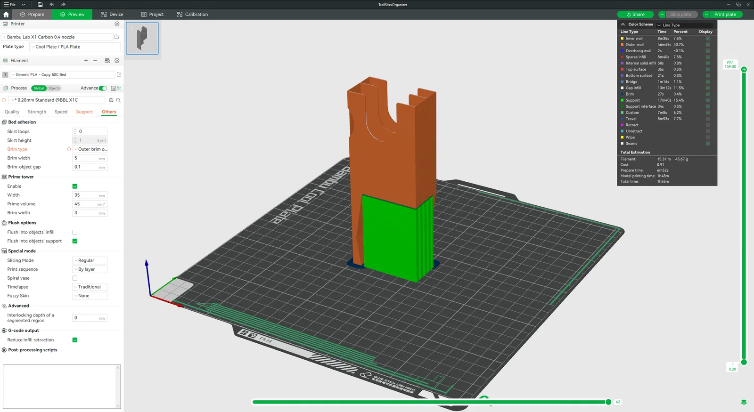Select the plate 1 thumbnail
The height and width of the screenshot is (412, 754).
142,39
